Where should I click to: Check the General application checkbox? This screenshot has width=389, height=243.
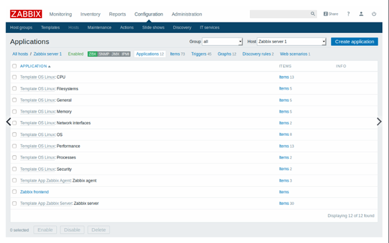(14, 100)
